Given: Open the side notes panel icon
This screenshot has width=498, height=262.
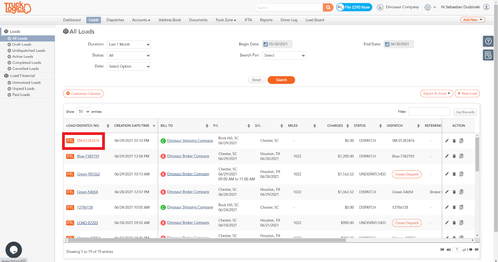Looking at the screenshot, I should tap(488, 55).
